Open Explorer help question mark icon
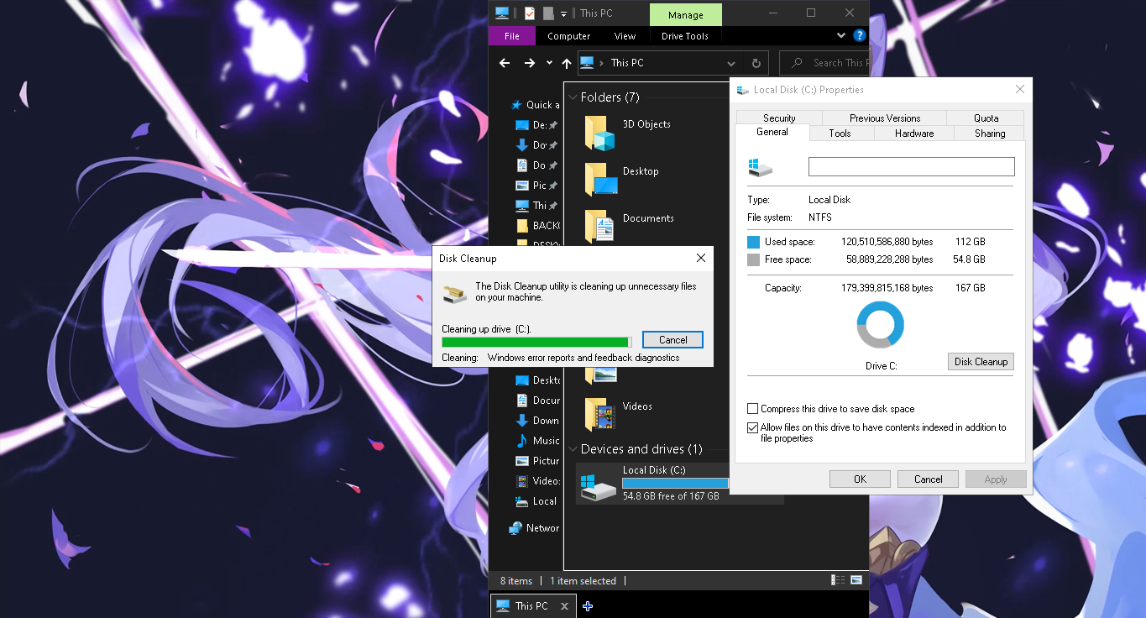 click(859, 36)
